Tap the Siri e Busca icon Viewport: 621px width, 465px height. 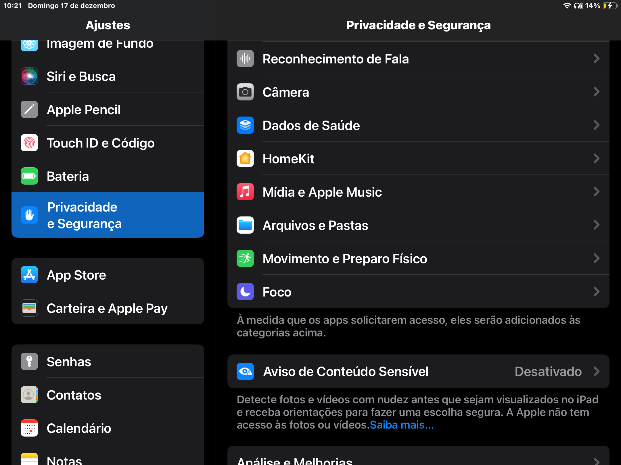pos(29,76)
